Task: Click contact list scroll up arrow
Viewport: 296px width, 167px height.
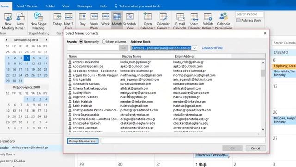Action: point(263,63)
